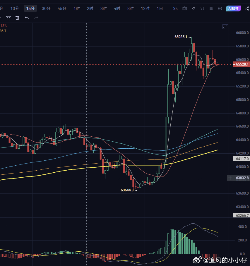Delete drawings with trash icon
Screen dimensions: 250x266
coord(17,18)
